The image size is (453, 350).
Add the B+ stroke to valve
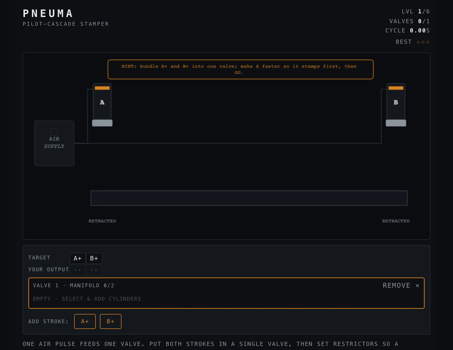(x=110, y=321)
